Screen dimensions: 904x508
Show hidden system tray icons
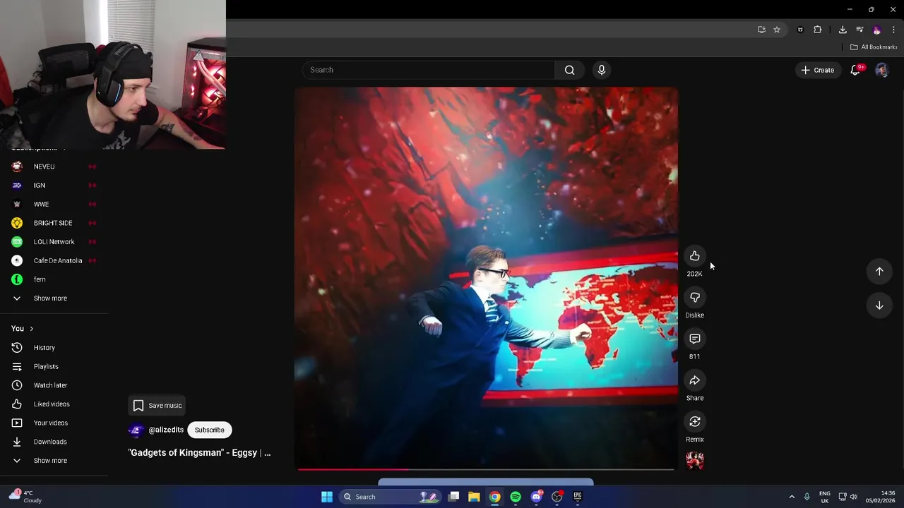click(x=792, y=497)
